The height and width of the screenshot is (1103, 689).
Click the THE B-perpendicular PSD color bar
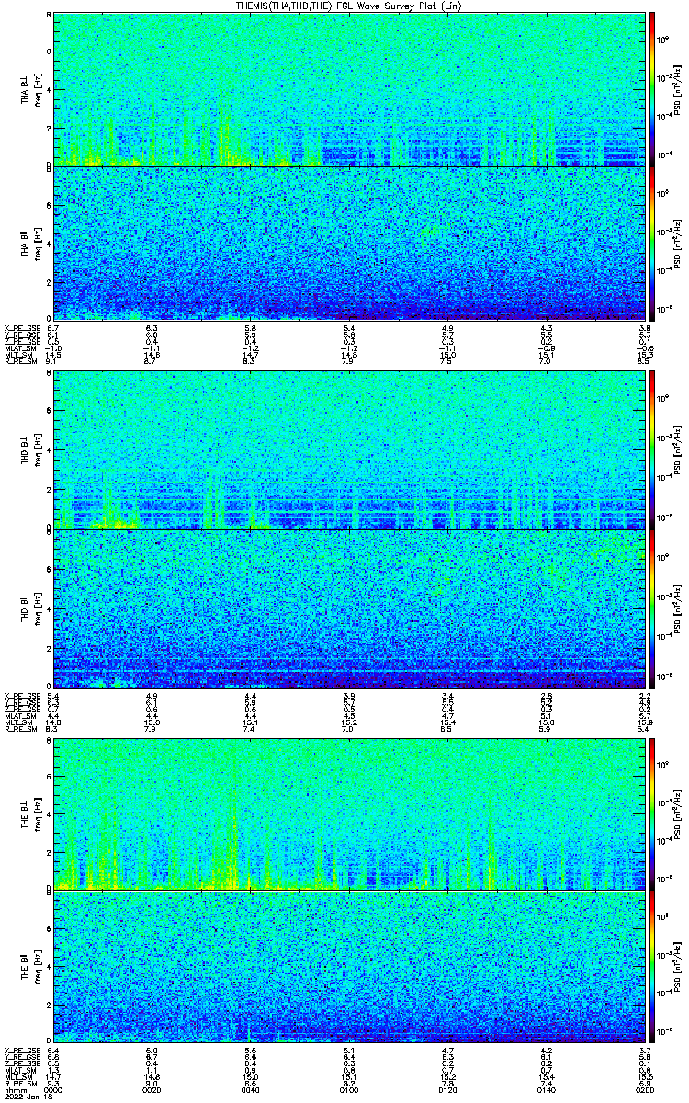(652, 813)
